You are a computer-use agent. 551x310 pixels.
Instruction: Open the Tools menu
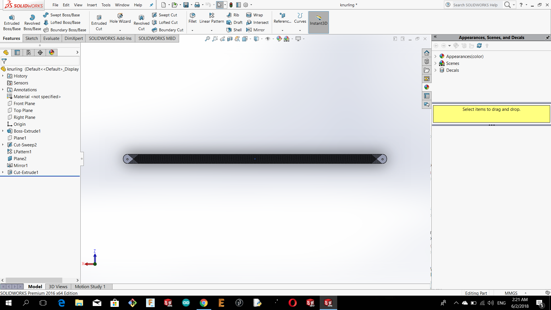(106, 5)
